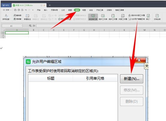Open a new tab with the plus button
166x121 pixels.
(x=50, y=5)
